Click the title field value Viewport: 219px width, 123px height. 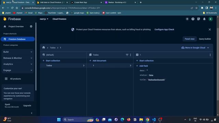(x=156, y=80)
